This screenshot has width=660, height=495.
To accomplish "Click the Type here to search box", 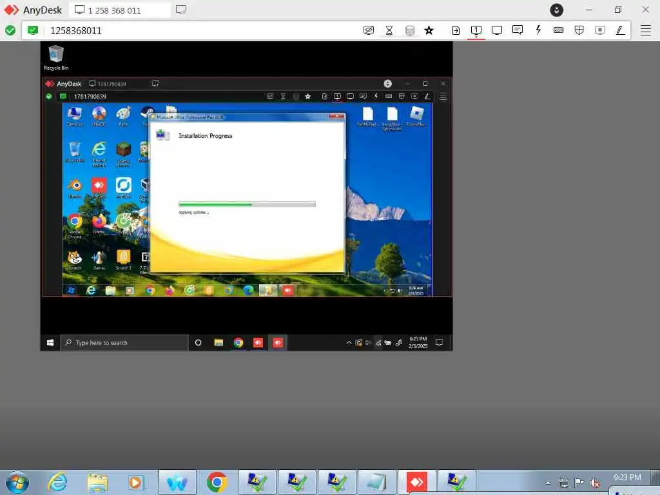I will coord(124,343).
